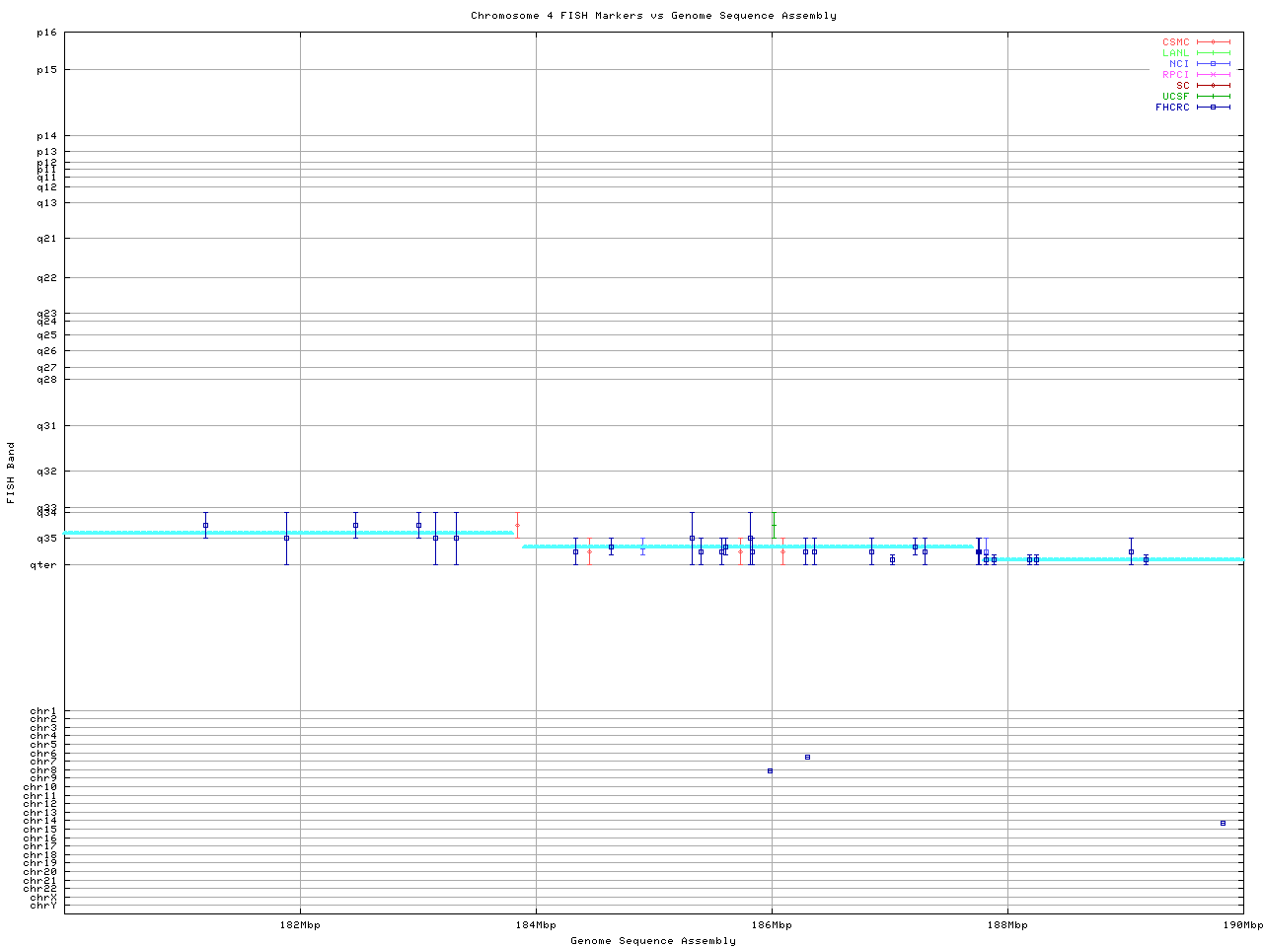Image resolution: width=1263 pixels, height=947 pixels.
Task: Click the chart title about Chromosome 4
Action: (x=653, y=16)
